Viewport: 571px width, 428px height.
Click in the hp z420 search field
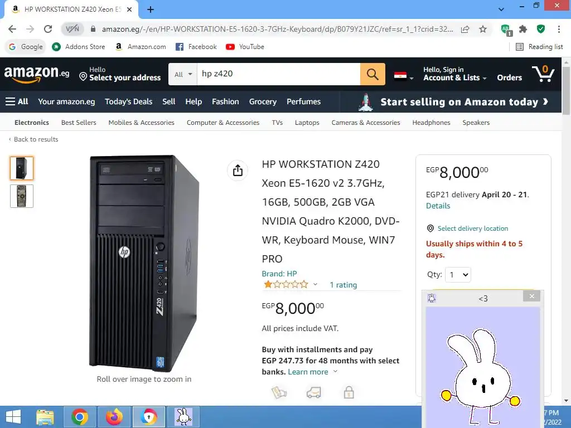click(279, 74)
